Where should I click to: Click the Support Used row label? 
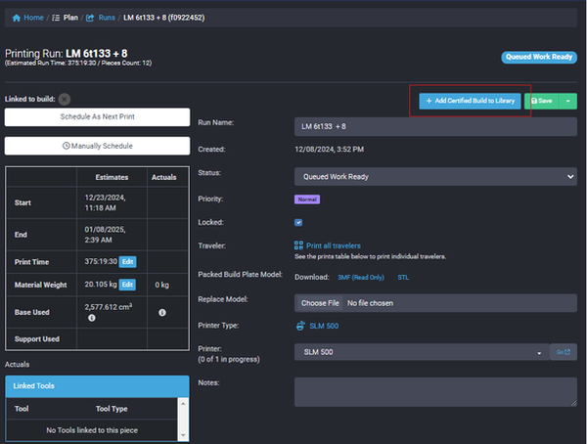pyautogui.click(x=37, y=339)
